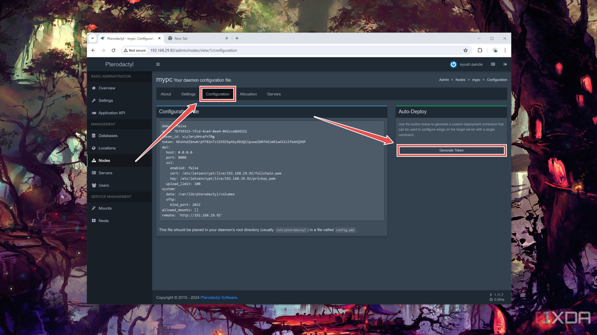The width and height of the screenshot is (597, 335).
Task: Click the upload_limit: 100 line
Action: pyautogui.click(x=183, y=184)
